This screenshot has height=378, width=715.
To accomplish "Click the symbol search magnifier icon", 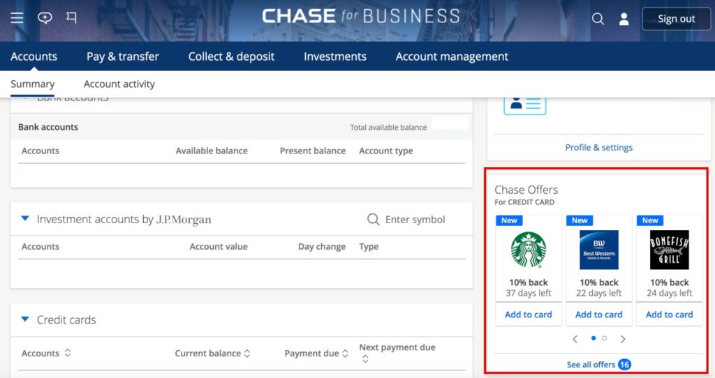I will tap(373, 220).
